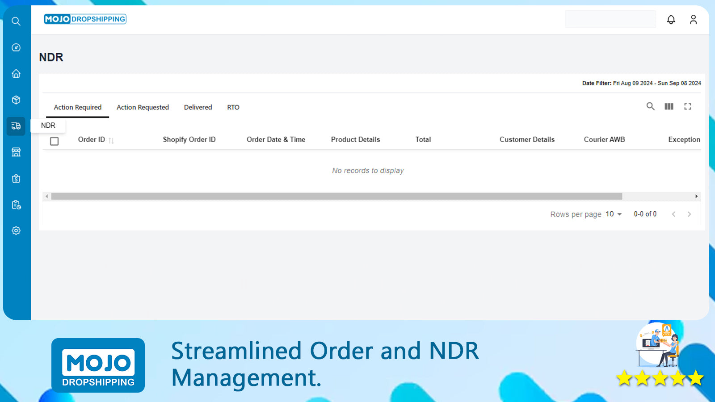
Task: Click the Order ID column header text
Action: tap(92, 139)
